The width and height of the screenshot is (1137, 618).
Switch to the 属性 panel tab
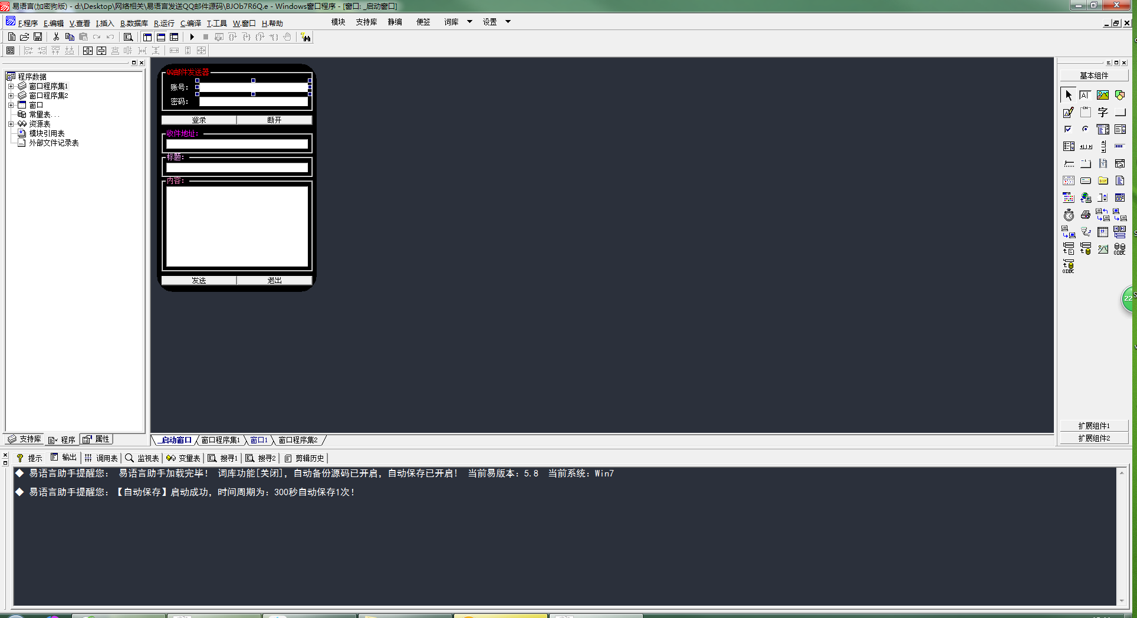[96, 439]
